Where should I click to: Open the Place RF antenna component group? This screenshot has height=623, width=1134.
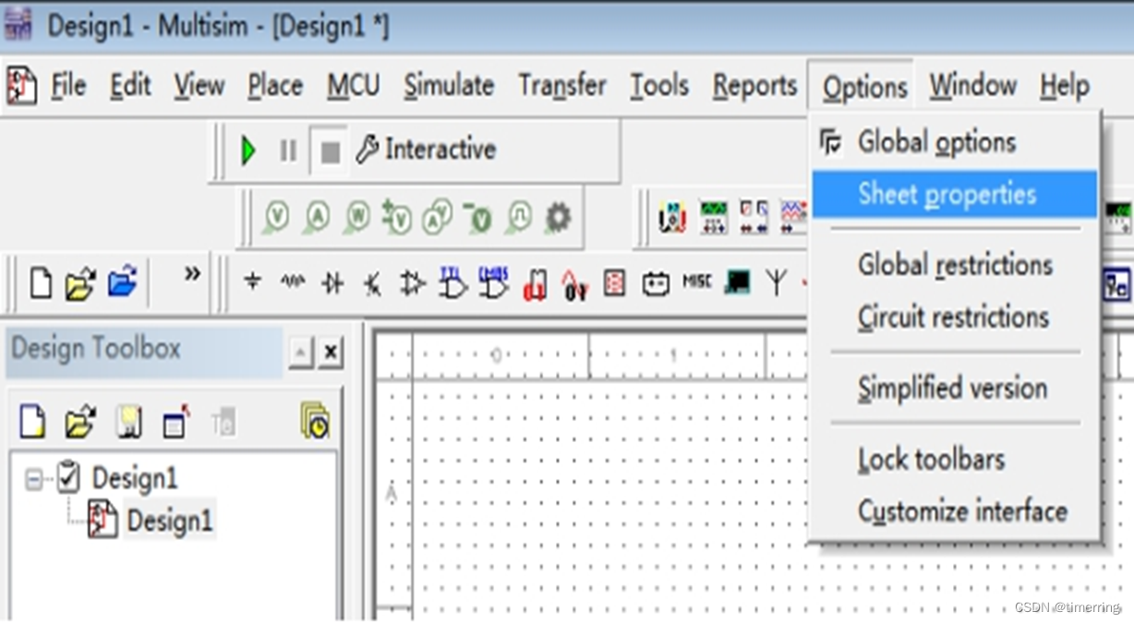776,283
